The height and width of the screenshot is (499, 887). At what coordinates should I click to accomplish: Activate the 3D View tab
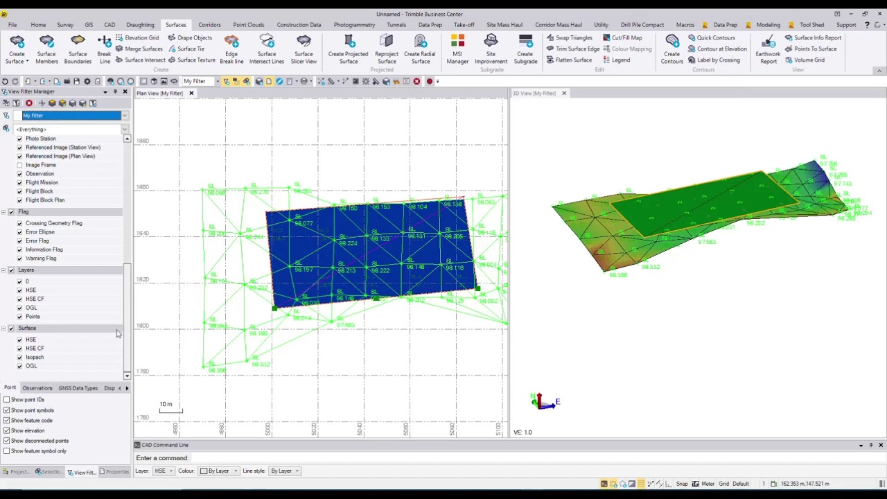[x=534, y=94]
